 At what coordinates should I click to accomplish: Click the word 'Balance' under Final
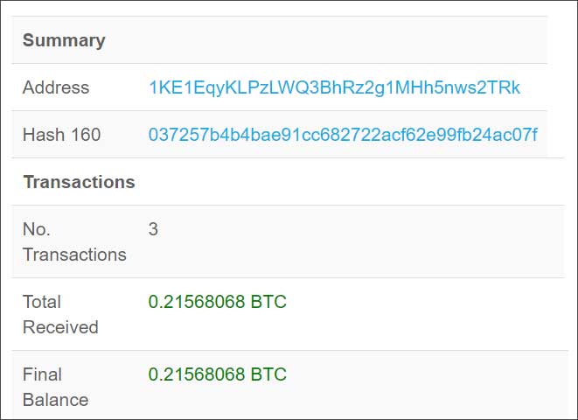[56, 400]
